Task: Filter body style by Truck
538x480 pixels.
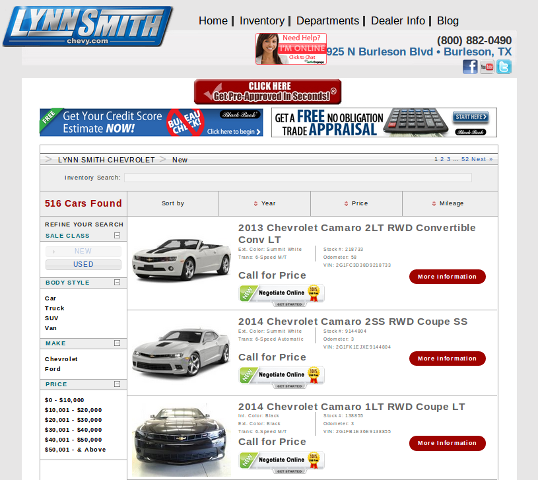Action: (x=55, y=308)
